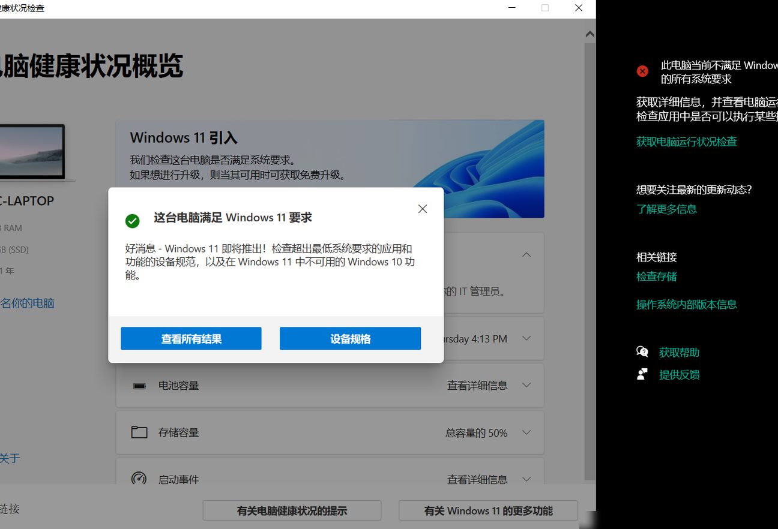Screen dimensions: 778x529
Task: Expand the 存储容量 row chevron
Action: pos(526,432)
